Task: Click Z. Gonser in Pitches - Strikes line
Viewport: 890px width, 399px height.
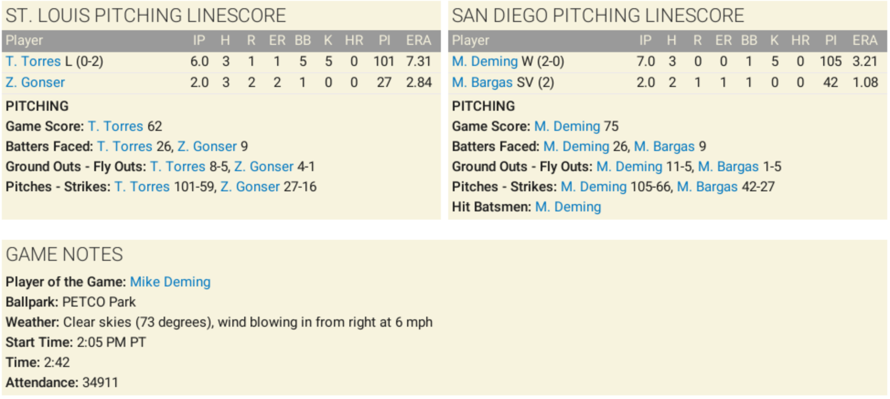Action: point(250,187)
